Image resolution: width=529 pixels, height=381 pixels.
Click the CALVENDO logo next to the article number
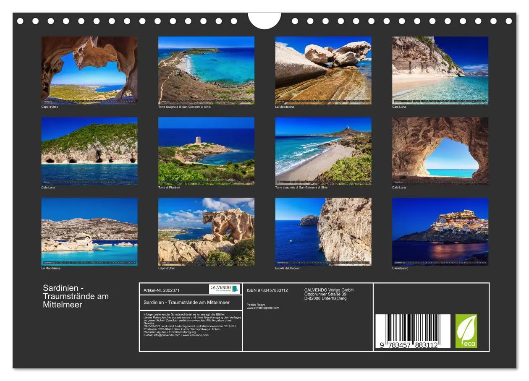point(225,289)
